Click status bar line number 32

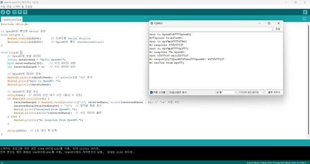pos(2,163)
